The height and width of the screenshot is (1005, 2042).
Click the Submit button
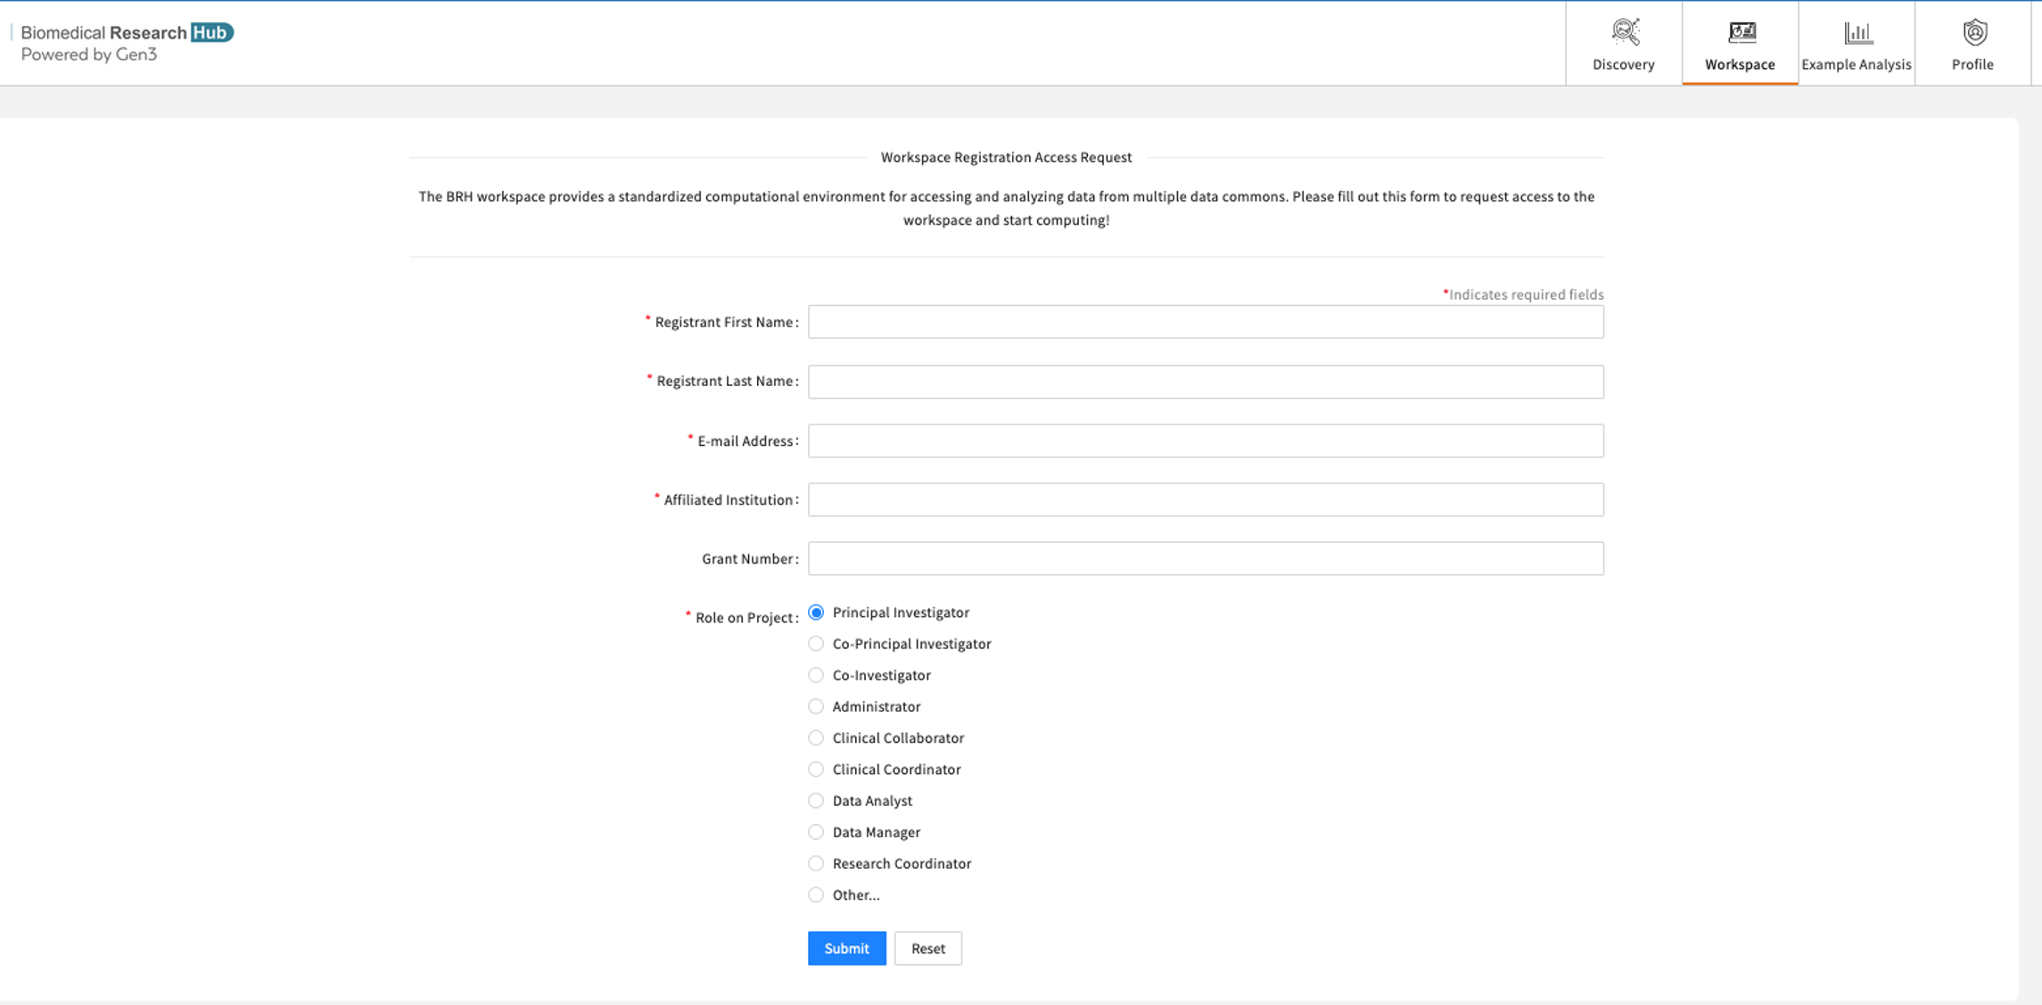846,946
